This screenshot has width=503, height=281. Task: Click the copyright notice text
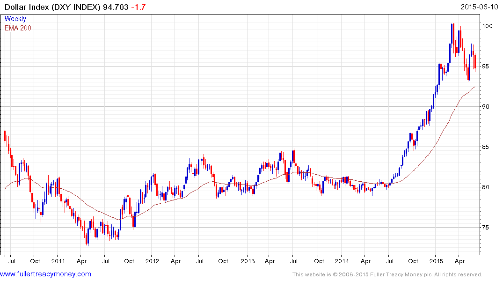(x=387, y=274)
